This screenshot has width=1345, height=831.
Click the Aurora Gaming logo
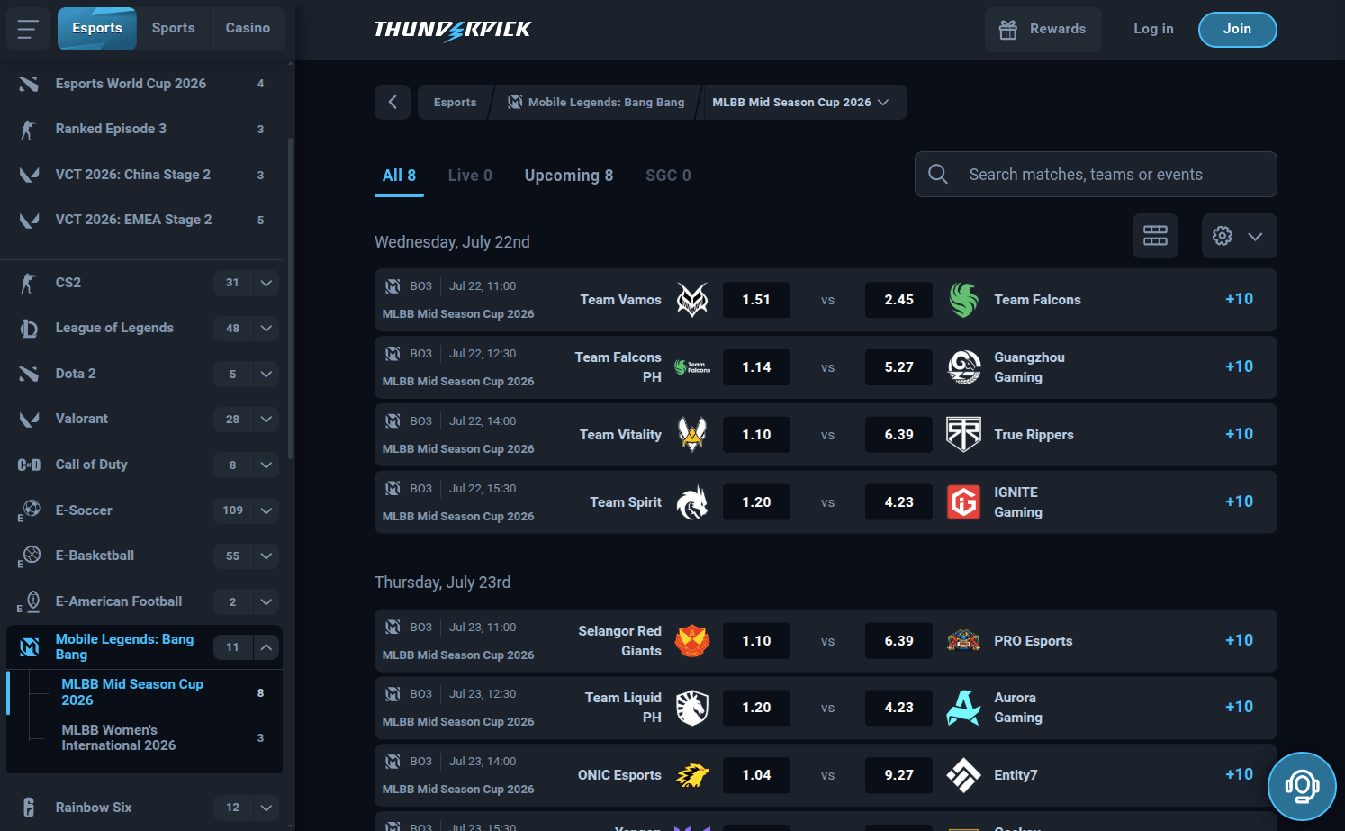pyautogui.click(x=963, y=708)
